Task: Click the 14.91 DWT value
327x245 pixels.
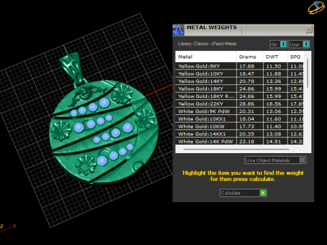Action: pos(274,142)
